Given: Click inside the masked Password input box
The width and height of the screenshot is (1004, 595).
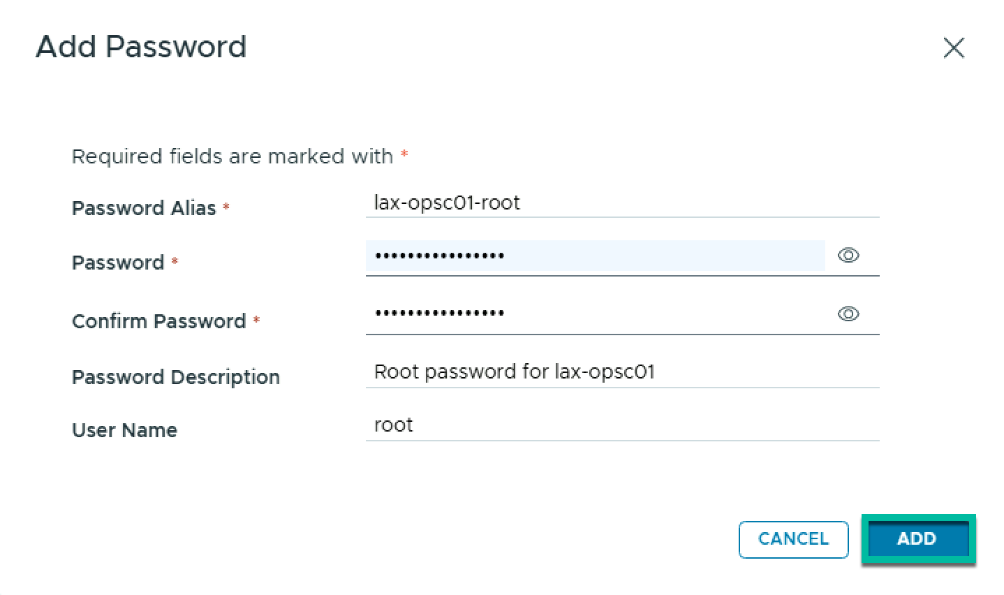Looking at the screenshot, I should tap(595, 256).
